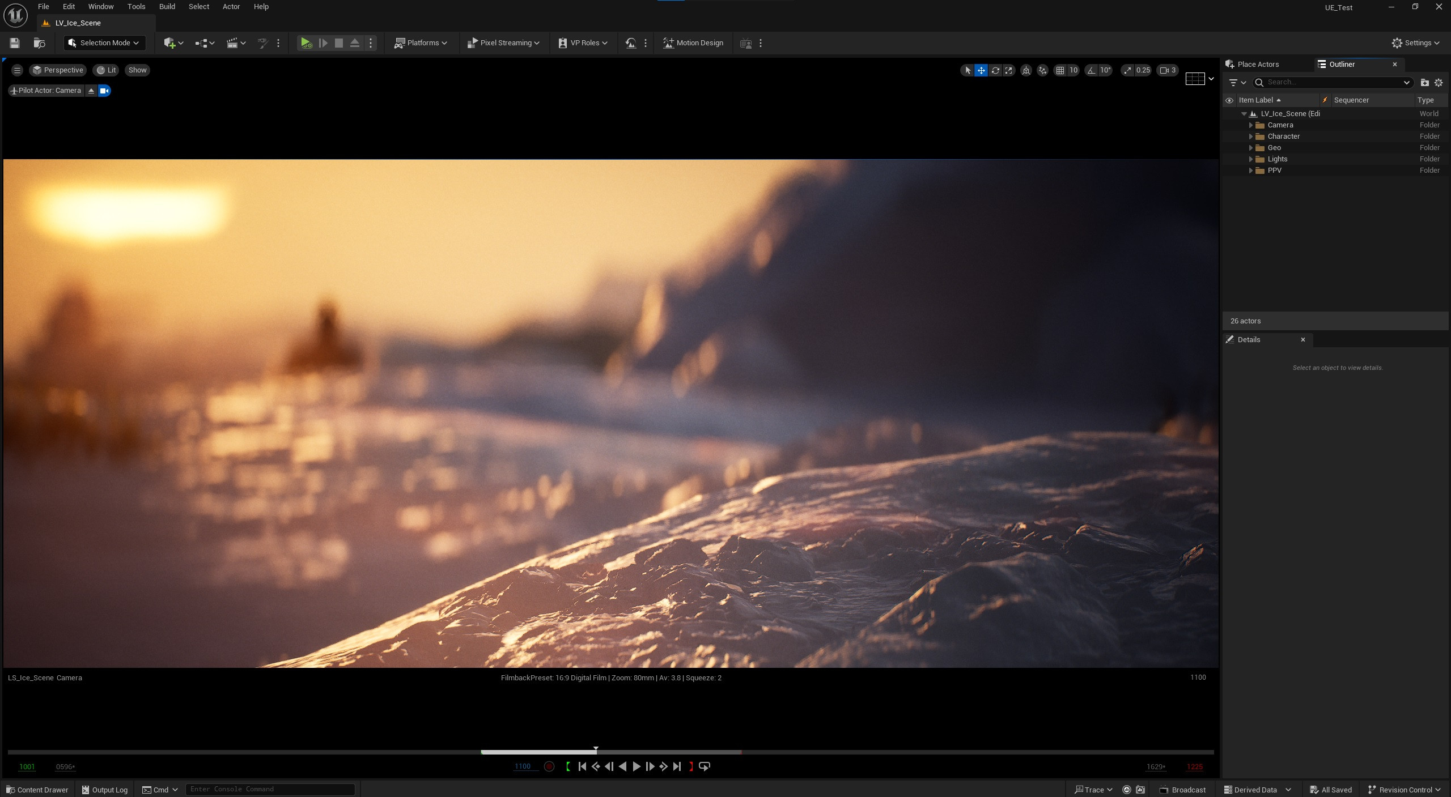Screen dimensions: 1451x797
Task: Expand the Character folder
Action: pos(1251,137)
